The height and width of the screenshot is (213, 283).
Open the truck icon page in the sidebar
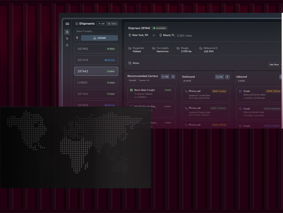point(67,38)
